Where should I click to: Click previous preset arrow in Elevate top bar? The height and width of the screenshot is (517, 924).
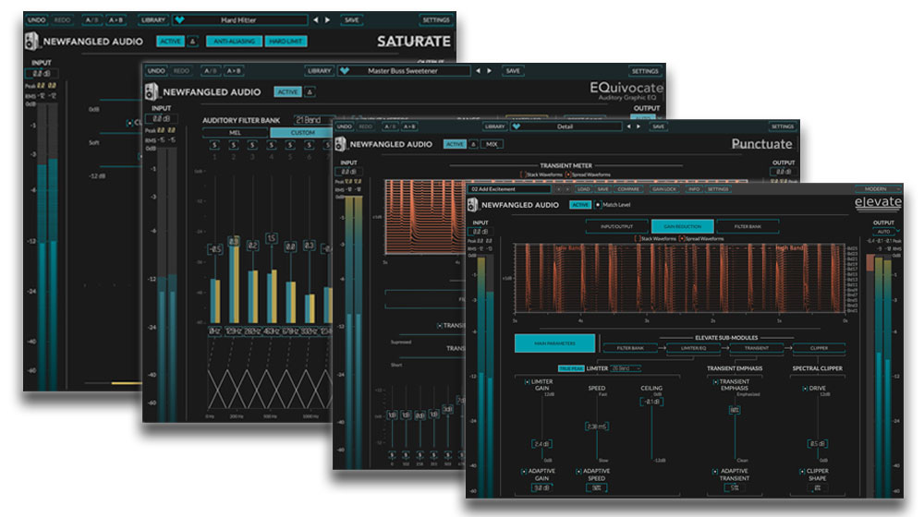[x=559, y=189]
